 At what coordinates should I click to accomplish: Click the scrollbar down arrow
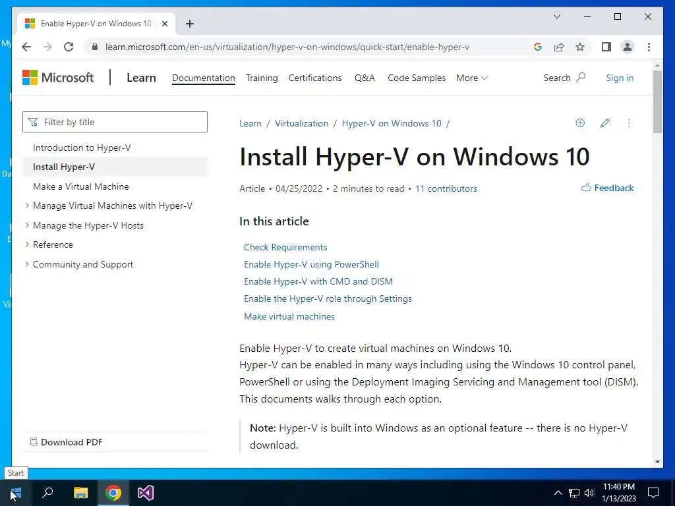(x=657, y=462)
